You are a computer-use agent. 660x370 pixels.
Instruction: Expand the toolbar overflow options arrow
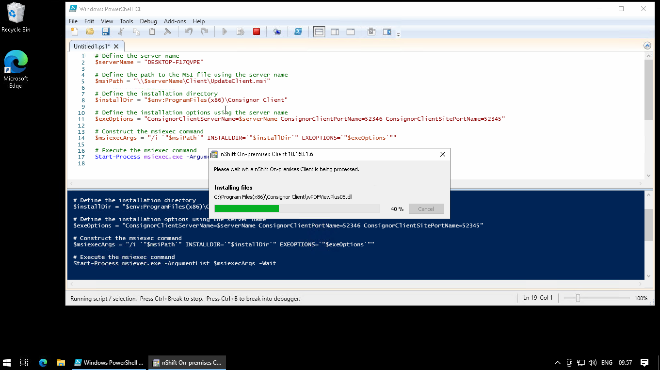tap(398, 34)
